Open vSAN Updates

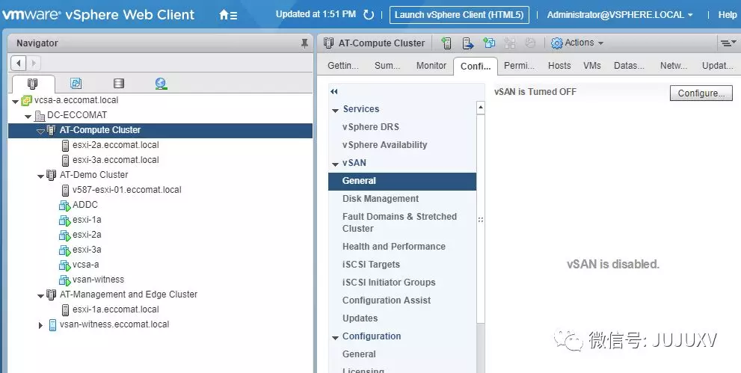tap(360, 318)
